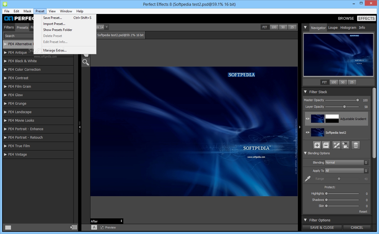Set top toolbar zoom to FIT
Screen dimensions: 379x234
265,27
